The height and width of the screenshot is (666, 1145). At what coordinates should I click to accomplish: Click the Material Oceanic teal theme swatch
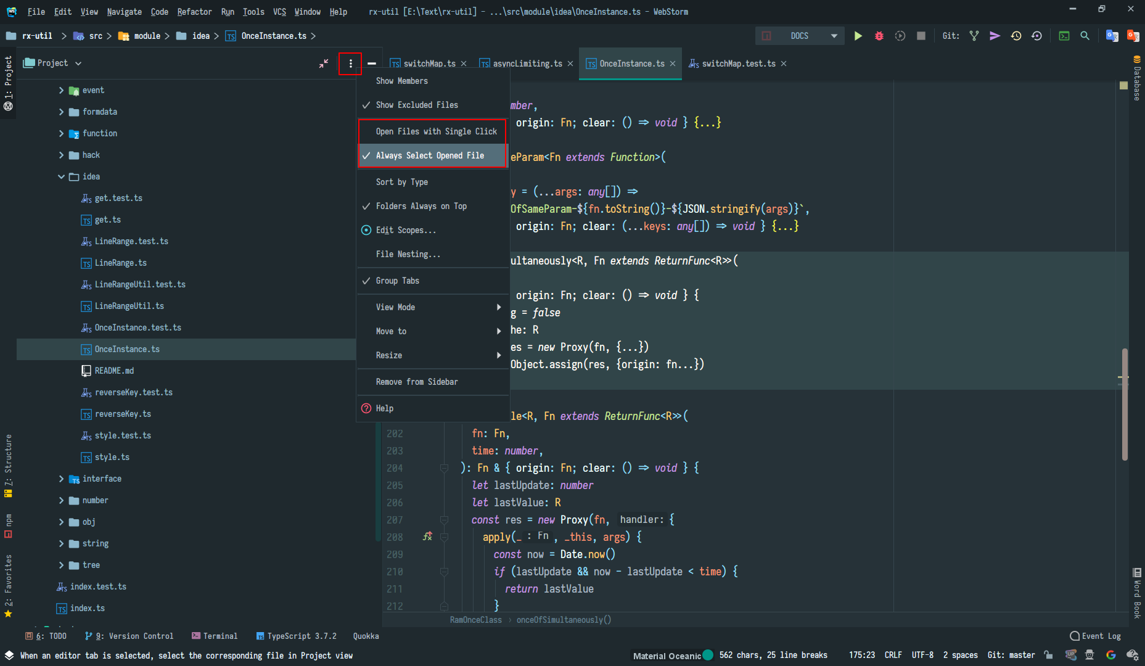click(708, 655)
